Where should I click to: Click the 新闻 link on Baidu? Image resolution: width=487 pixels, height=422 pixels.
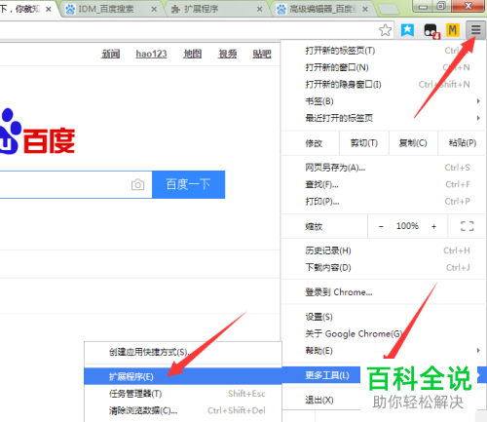[111, 54]
